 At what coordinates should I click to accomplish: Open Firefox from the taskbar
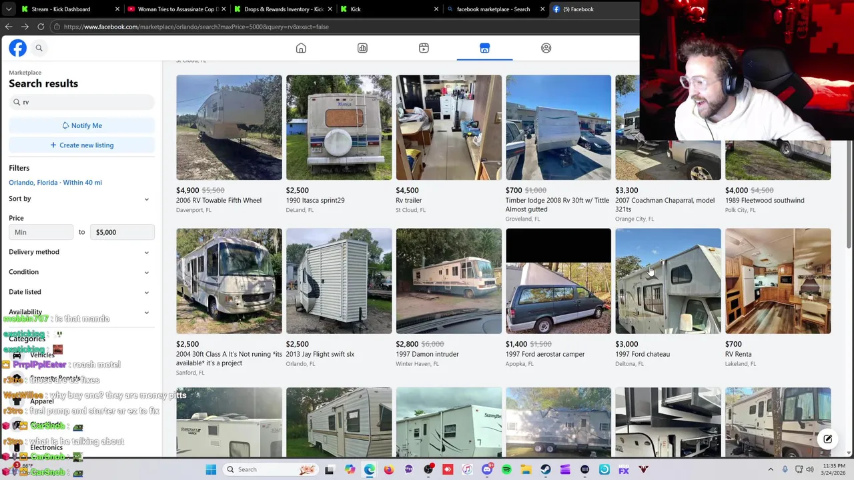tap(389, 469)
